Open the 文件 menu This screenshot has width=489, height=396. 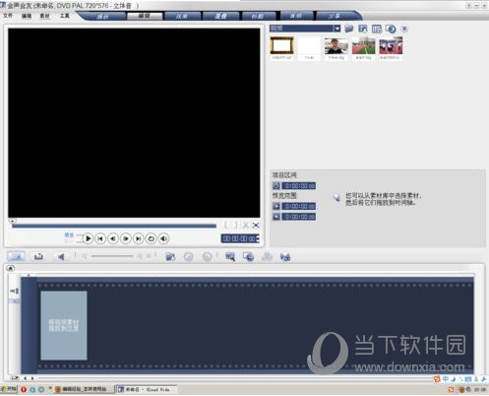click(7, 16)
